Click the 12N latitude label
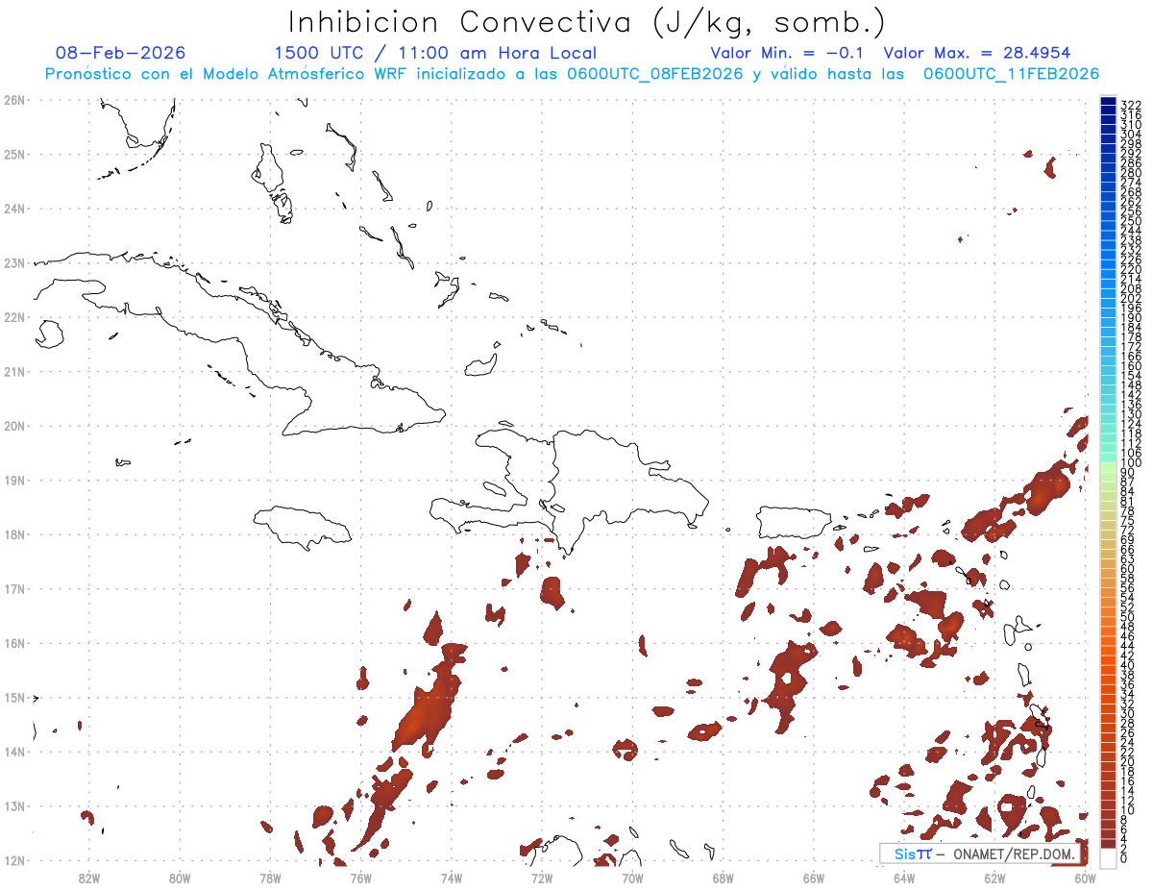Viewport: 1153px width, 891px height. coord(13,860)
